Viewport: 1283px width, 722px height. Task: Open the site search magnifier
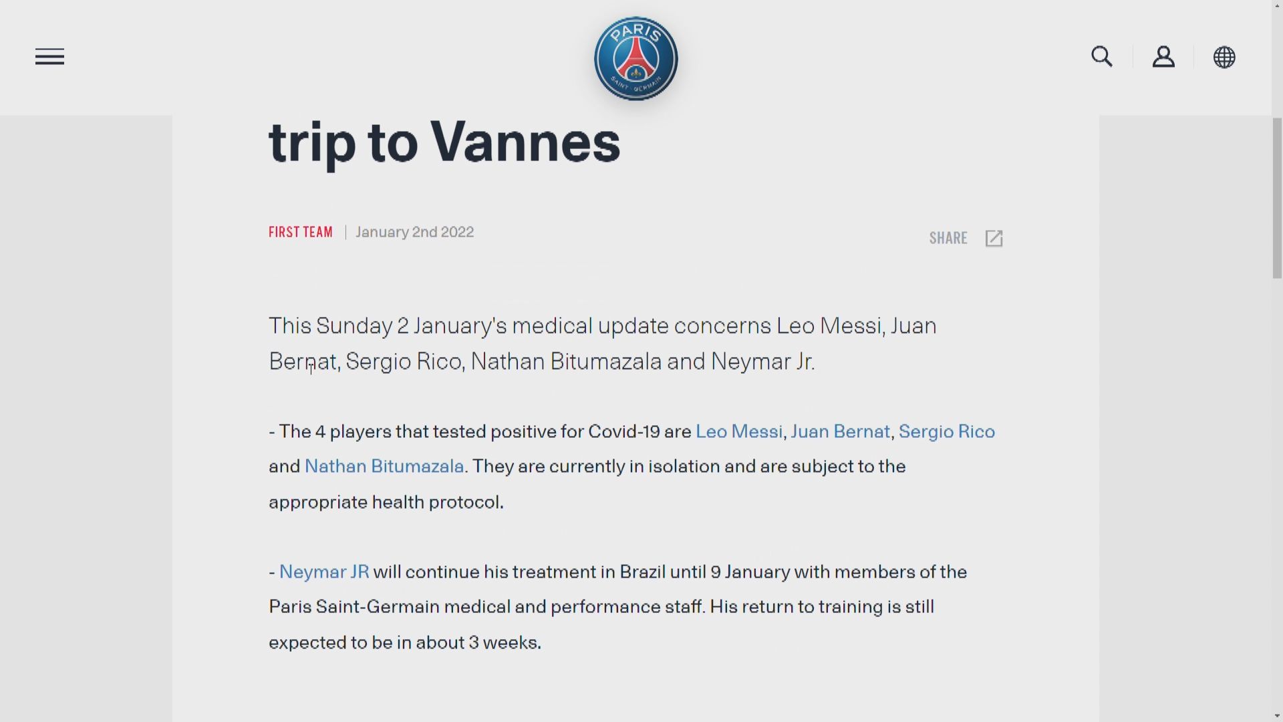click(x=1102, y=57)
